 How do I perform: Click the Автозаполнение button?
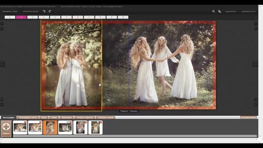coord(248,117)
